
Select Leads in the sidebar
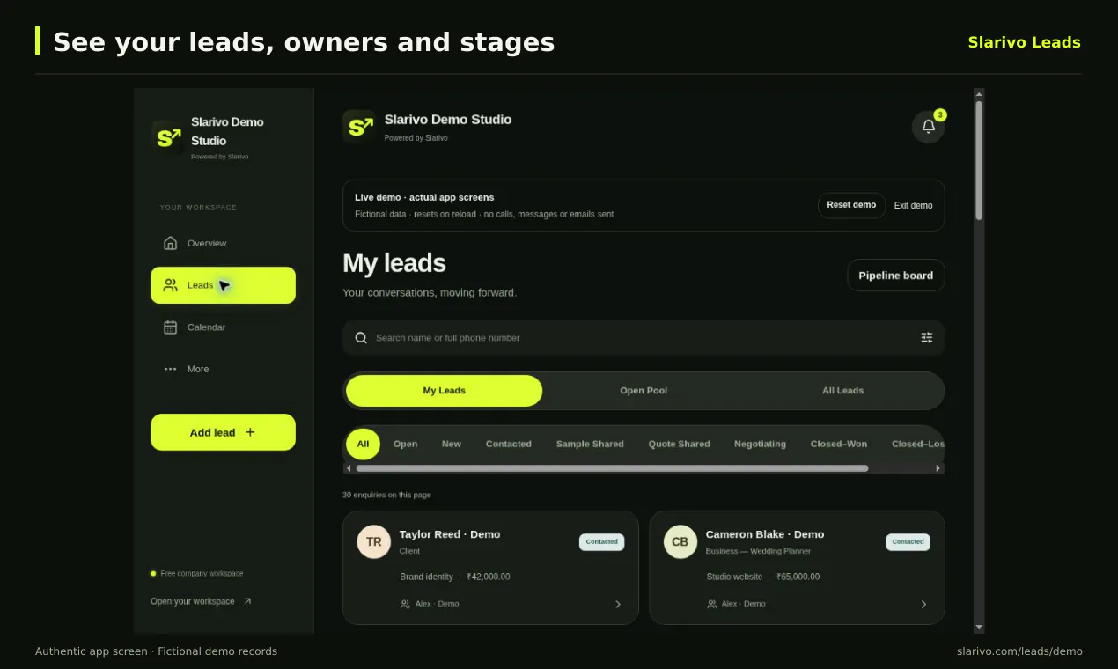pyautogui.click(x=224, y=285)
